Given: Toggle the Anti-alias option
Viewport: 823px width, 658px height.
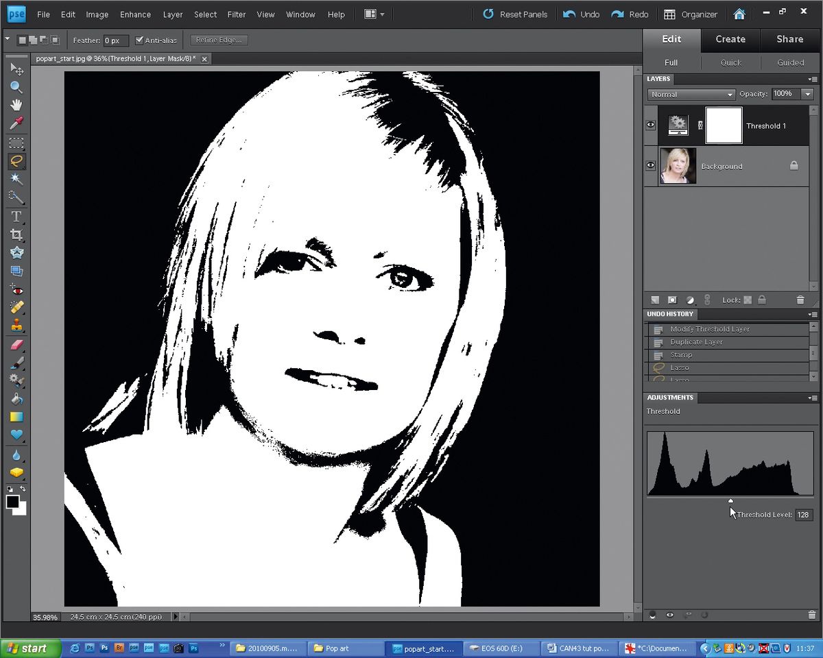Looking at the screenshot, I should 139,40.
